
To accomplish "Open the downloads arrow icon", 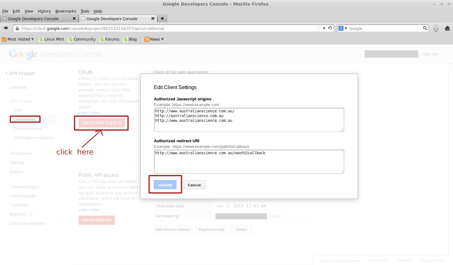I will click(x=436, y=28).
